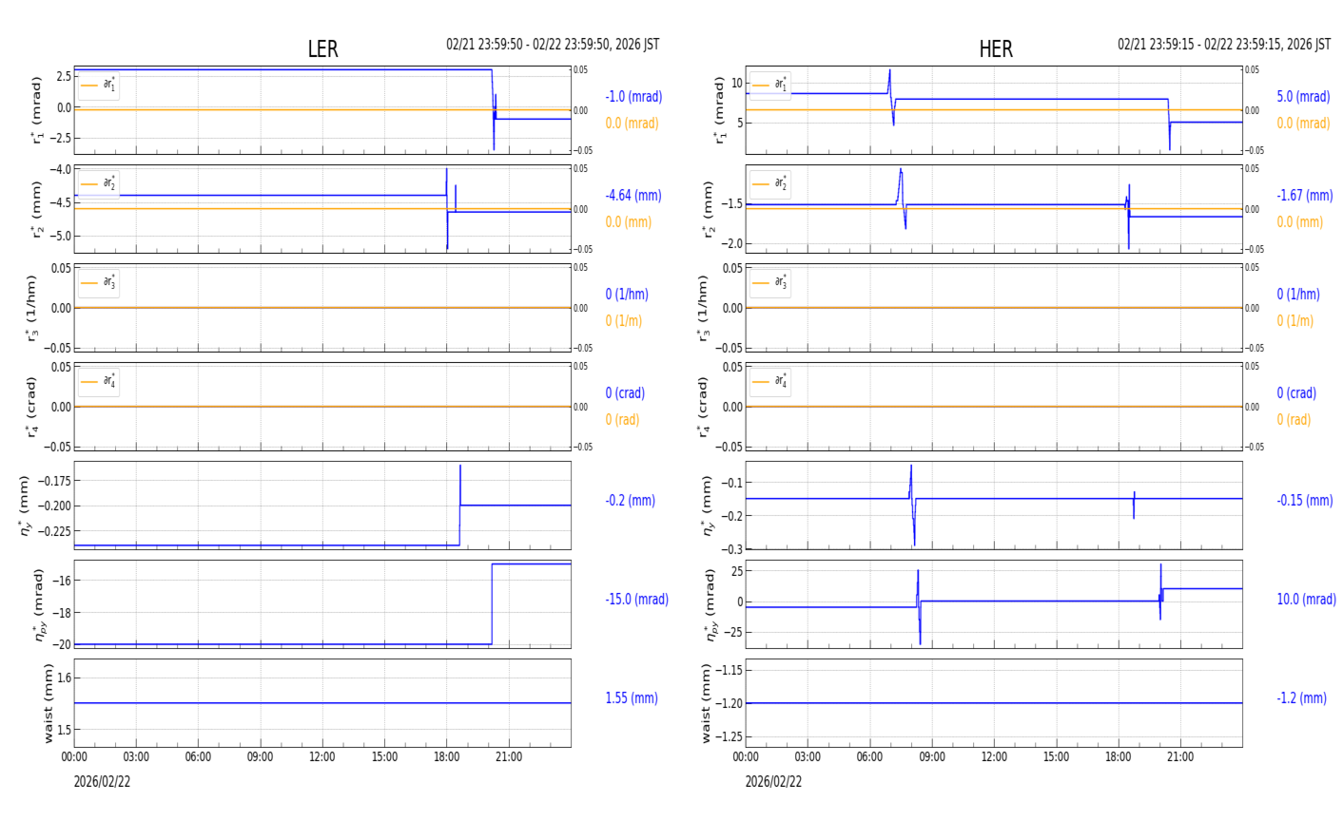
Task: Click the 15:00 tick under HER plots
Action: tap(1056, 757)
